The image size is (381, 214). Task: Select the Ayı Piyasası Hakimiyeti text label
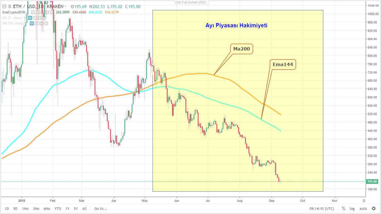click(237, 25)
